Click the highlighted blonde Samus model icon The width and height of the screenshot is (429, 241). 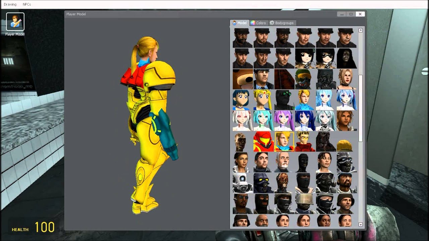pyautogui.click(x=284, y=142)
